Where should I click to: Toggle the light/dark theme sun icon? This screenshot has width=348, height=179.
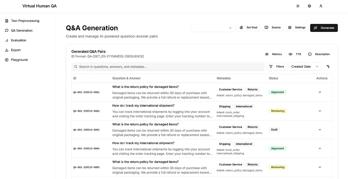(x=298, y=6)
